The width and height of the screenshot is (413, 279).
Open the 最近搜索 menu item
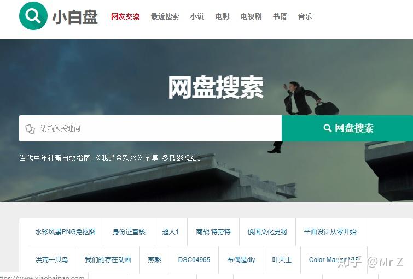click(x=165, y=16)
